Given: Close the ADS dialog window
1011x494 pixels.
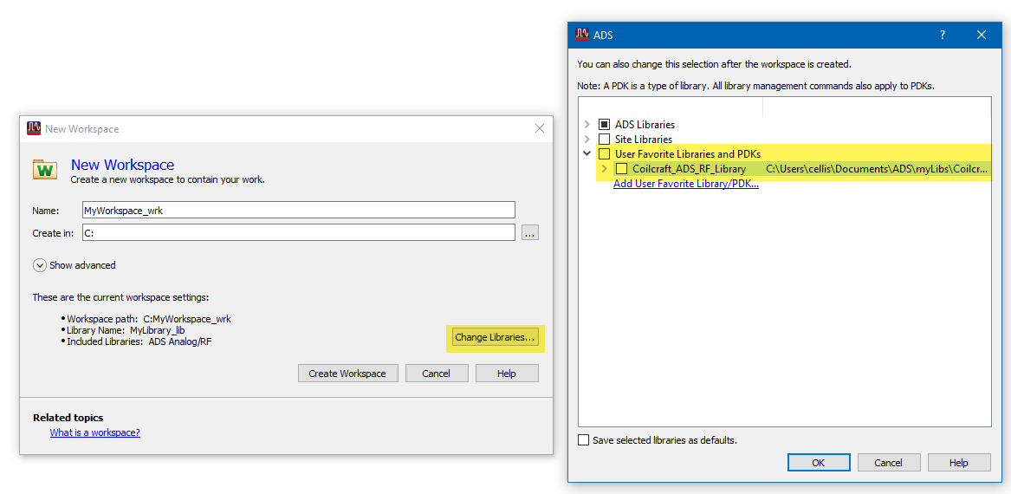Looking at the screenshot, I should point(981,35).
